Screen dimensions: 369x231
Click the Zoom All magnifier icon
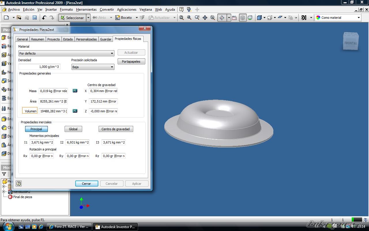click(x=182, y=18)
